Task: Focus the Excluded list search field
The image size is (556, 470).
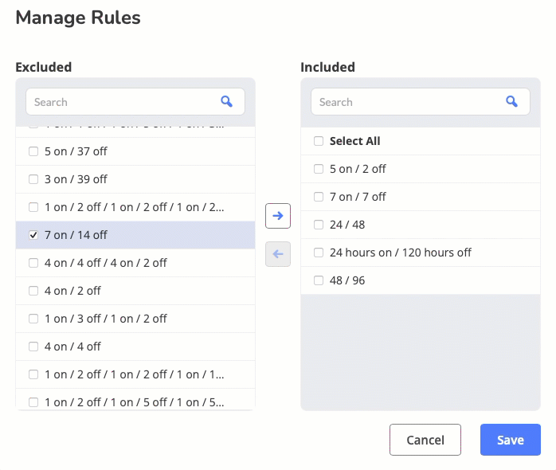Action: pyautogui.click(x=123, y=102)
